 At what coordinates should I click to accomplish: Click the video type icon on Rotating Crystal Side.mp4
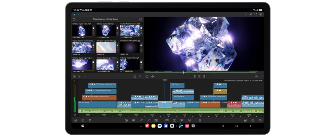(x=117, y=28)
